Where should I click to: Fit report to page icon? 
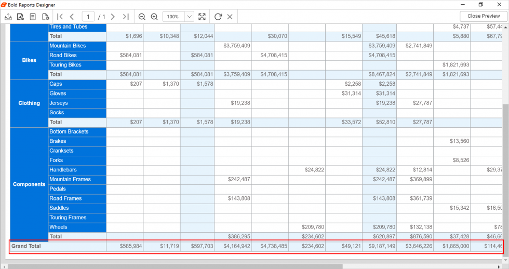tap(202, 17)
